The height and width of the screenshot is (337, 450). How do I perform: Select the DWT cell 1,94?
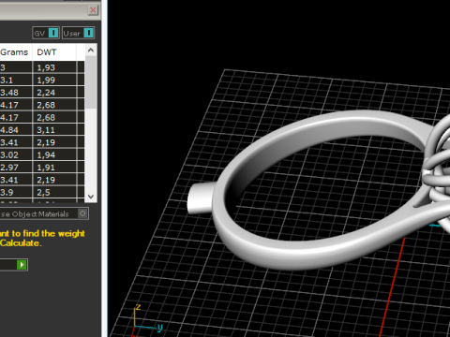coord(54,154)
